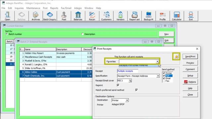Screen dimensions: 212x119
Task: Toggle the Email send method checkbox
Action: 164,78
